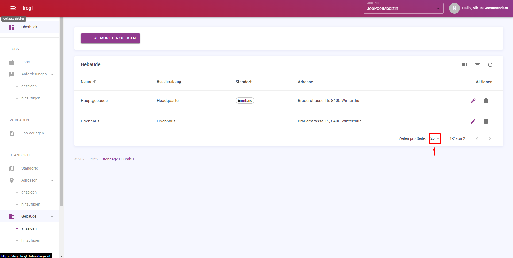This screenshot has width=513, height=258.
Task: Sort by the Standort column header
Action: (244, 82)
